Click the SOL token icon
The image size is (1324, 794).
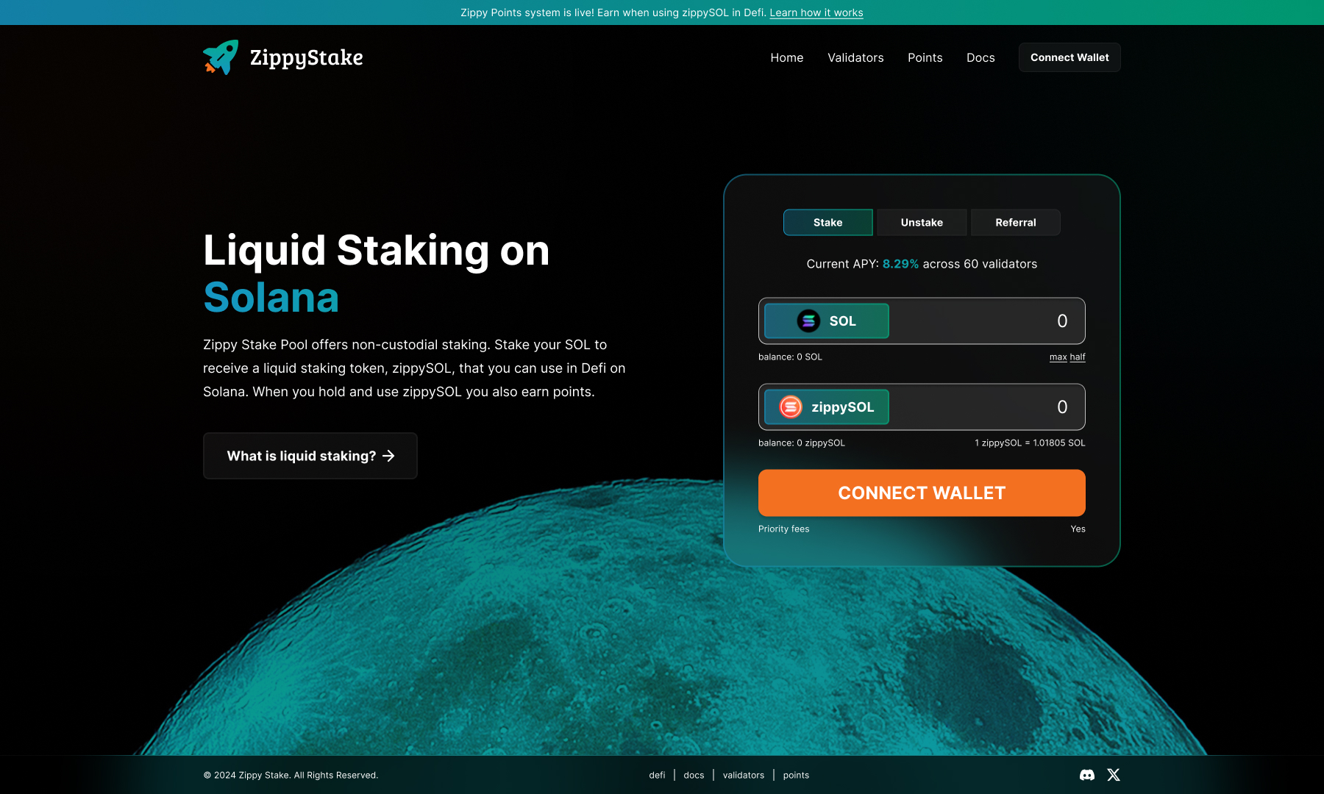pyautogui.click(x=808, y=321)
